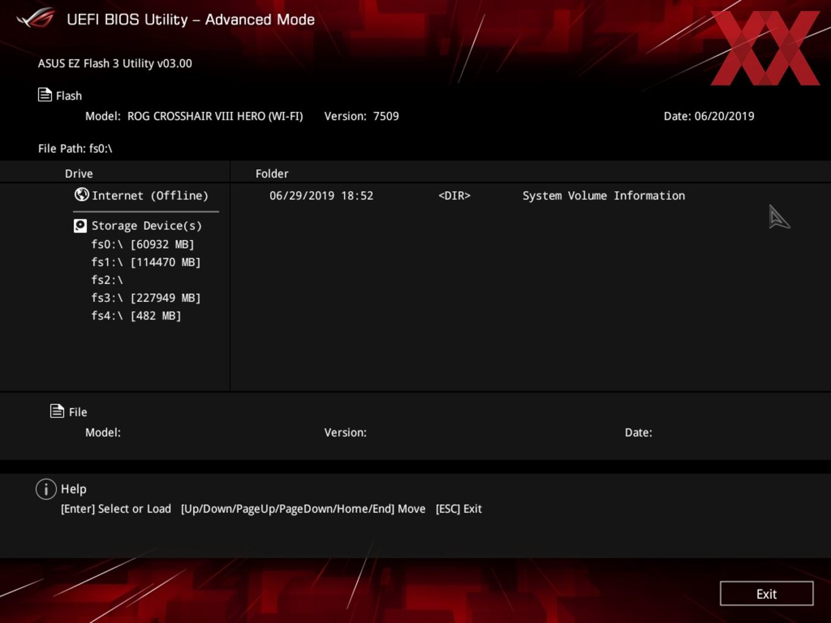
Task: Open drive fs3:\ [227949 MB]
Action: tap(145, 298)
